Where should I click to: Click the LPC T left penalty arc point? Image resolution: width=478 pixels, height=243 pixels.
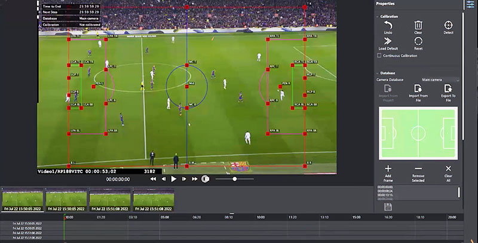tap(106, 70)
